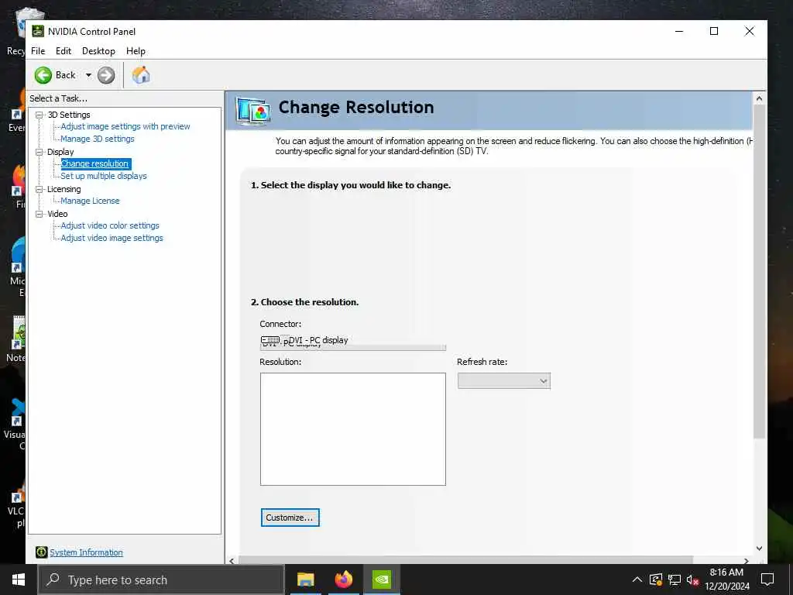Select Set up multiple displays
Image resolution: width=793 pixels, height=595 pixels.
104,176
